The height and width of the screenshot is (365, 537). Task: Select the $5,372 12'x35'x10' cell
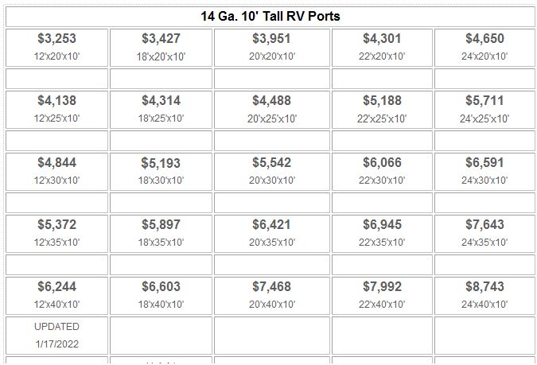pyautogui.click(x=56, y=234)
